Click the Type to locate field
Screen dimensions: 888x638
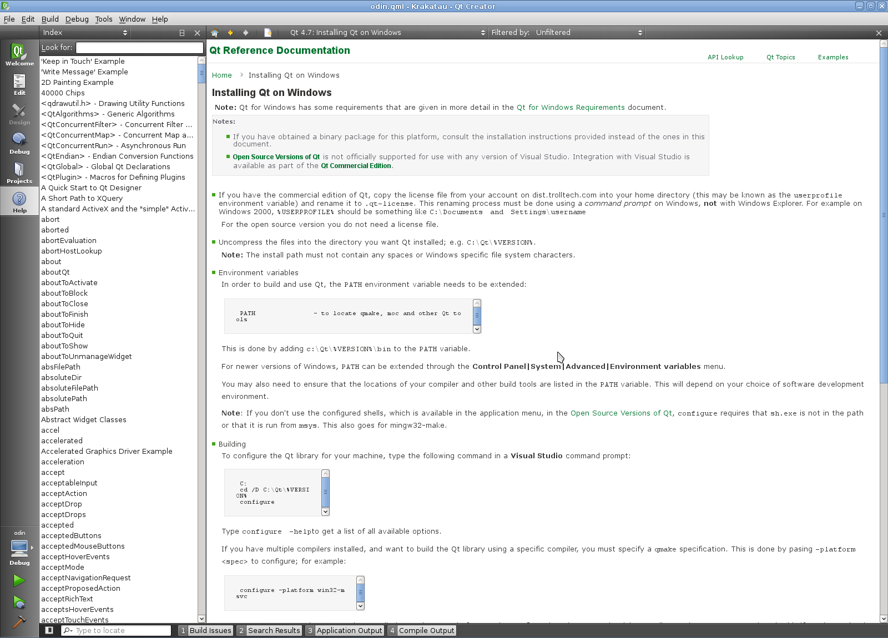pos(116,630)
